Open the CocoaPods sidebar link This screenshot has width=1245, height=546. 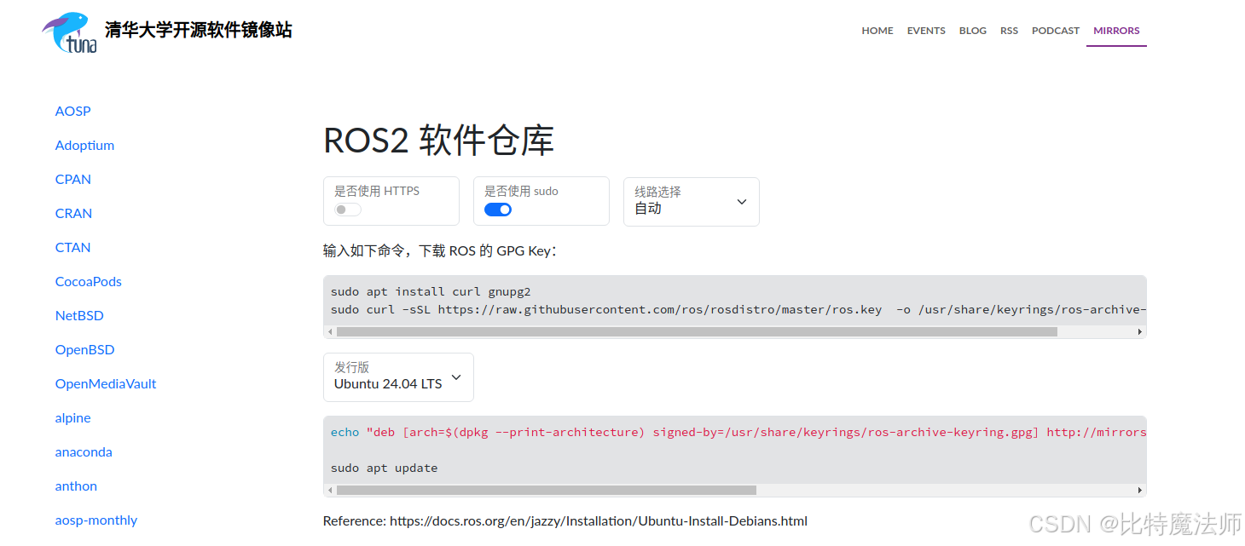click(x=89, y=282)
